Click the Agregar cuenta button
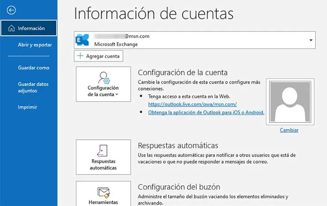This screenshot has height=206, width=327. pos(99,56)
